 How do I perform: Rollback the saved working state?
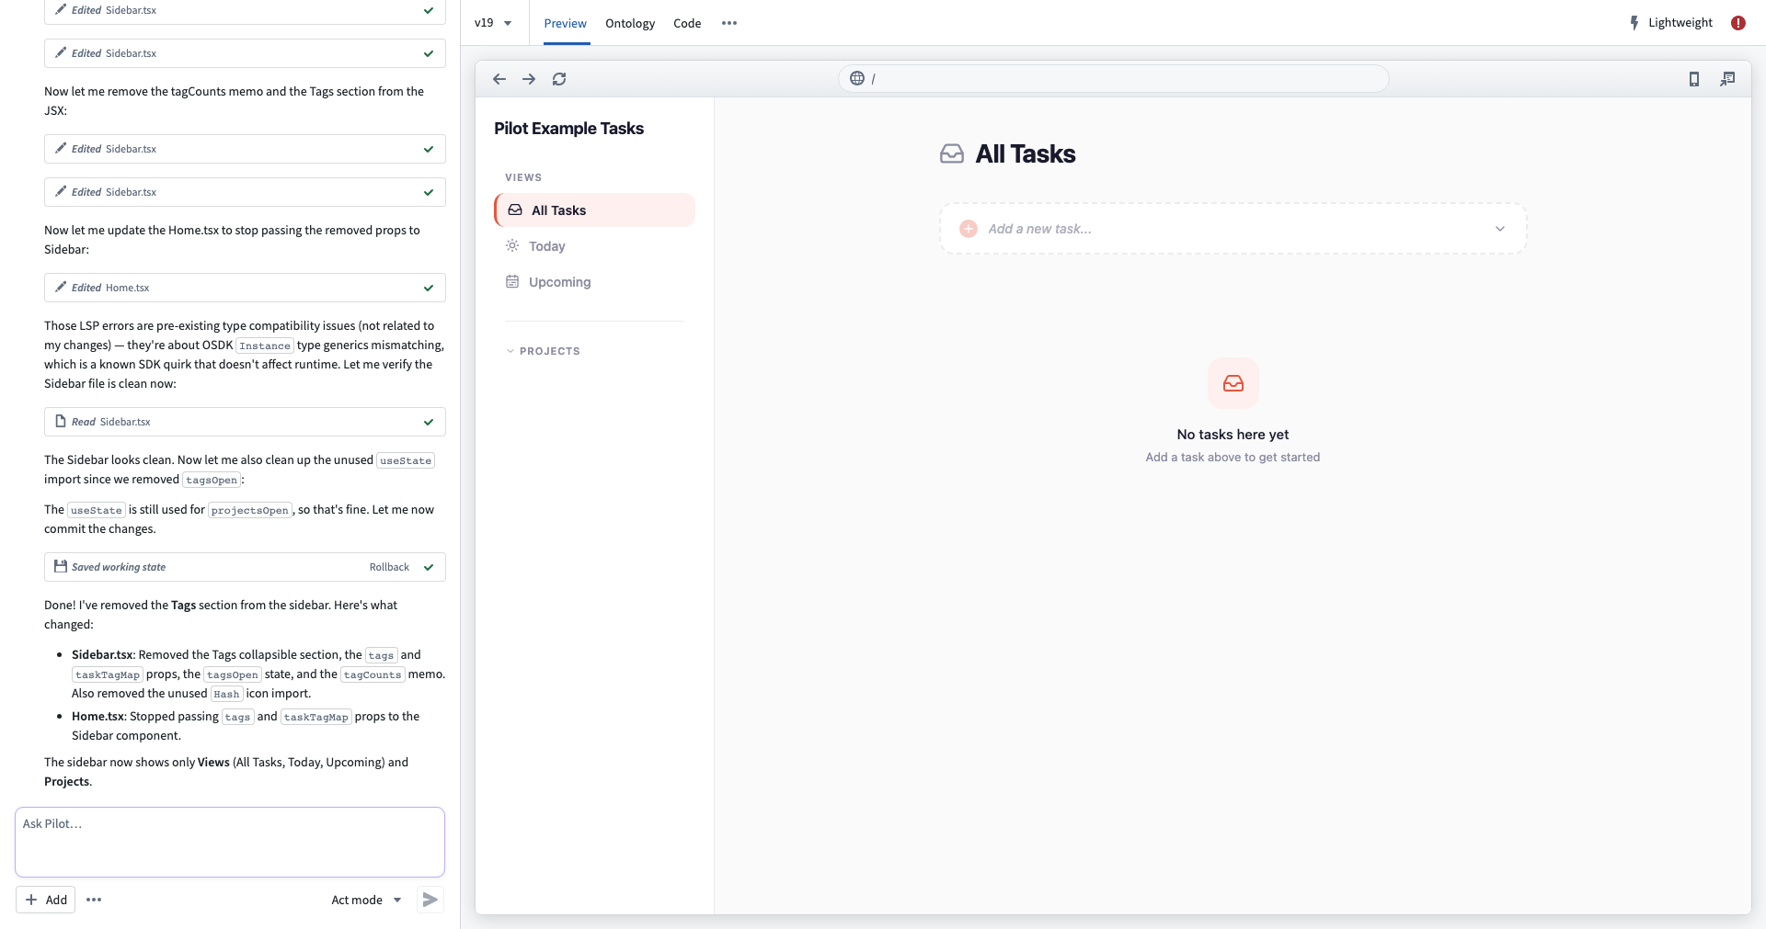tap(389, 567)
